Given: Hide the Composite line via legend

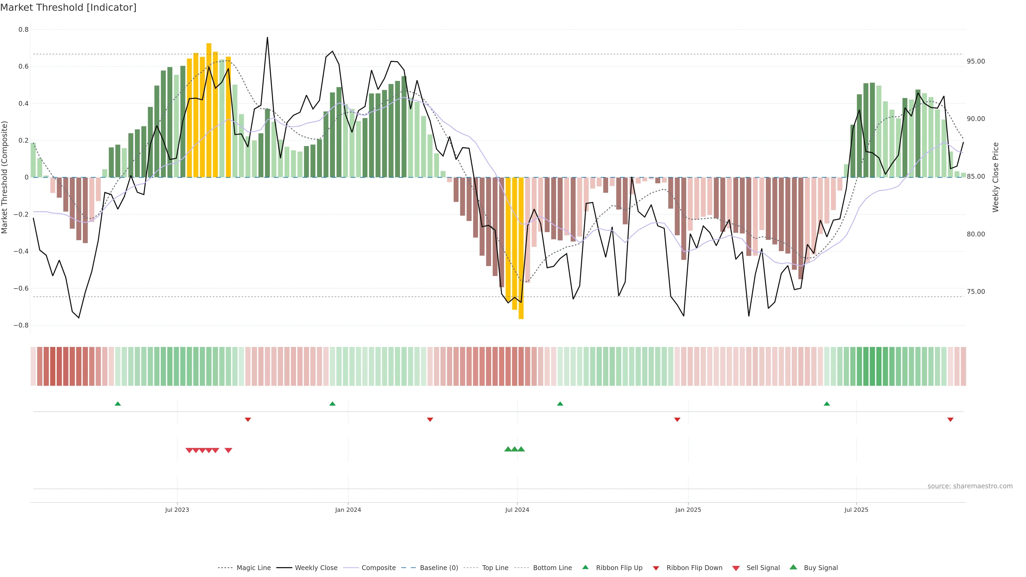Looking at the screenshot, I should (x=378, y=568).
